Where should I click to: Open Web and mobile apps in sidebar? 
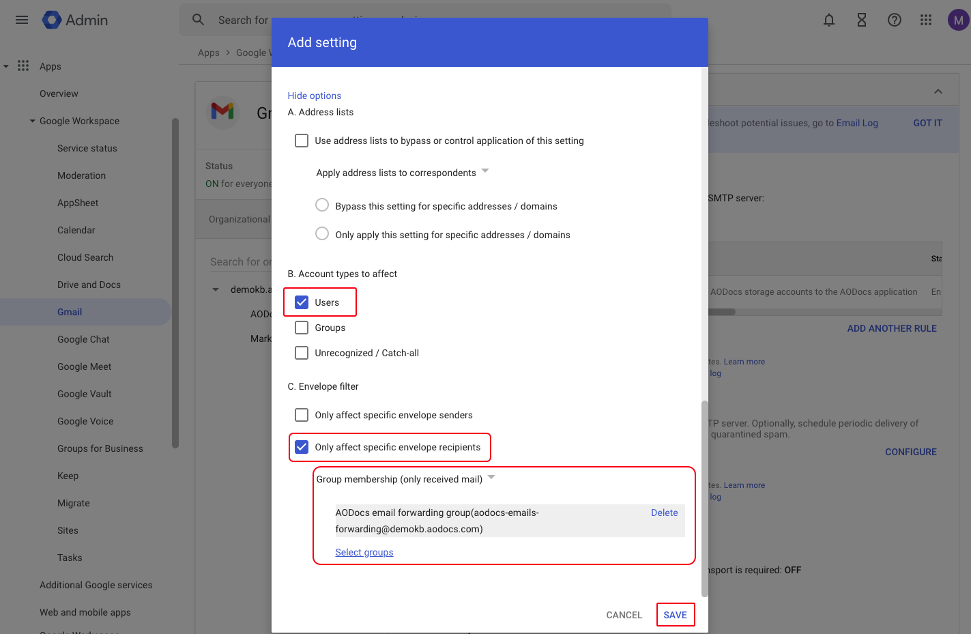click(x=85, y=612)
